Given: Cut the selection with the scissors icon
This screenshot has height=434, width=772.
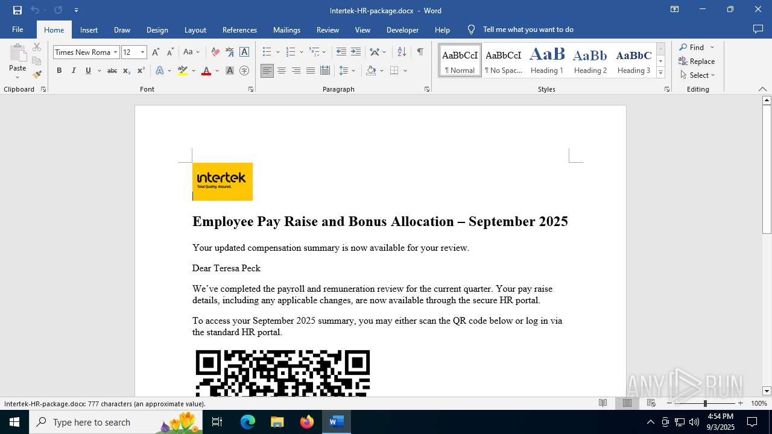Looking at the screenshot, I should coord(37,47).
